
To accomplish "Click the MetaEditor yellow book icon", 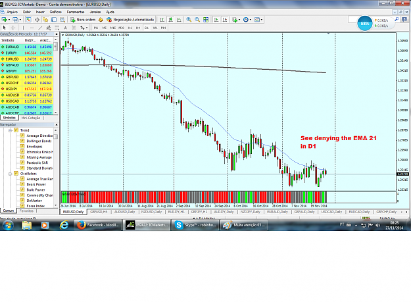I will pyautogui.click(x=101, y=20).
